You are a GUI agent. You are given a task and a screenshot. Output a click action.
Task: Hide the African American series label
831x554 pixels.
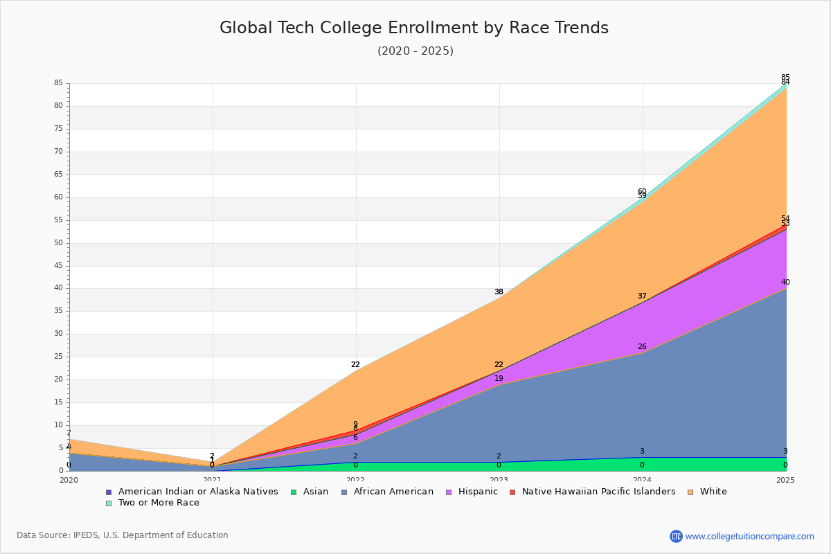click(393, 492)
